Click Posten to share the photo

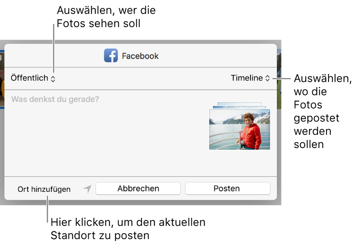pyautogui.click(x=227, y=188)
